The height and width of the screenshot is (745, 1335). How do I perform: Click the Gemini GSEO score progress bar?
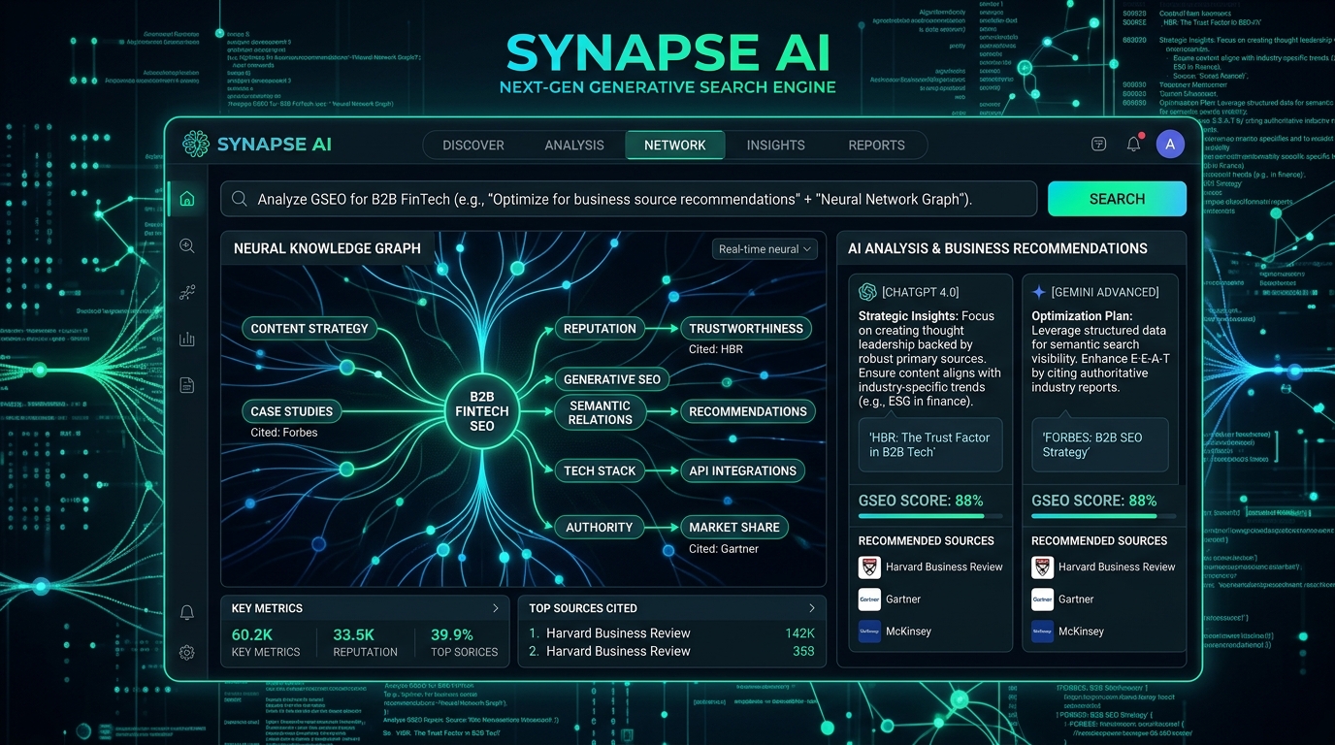[1103, 517]
